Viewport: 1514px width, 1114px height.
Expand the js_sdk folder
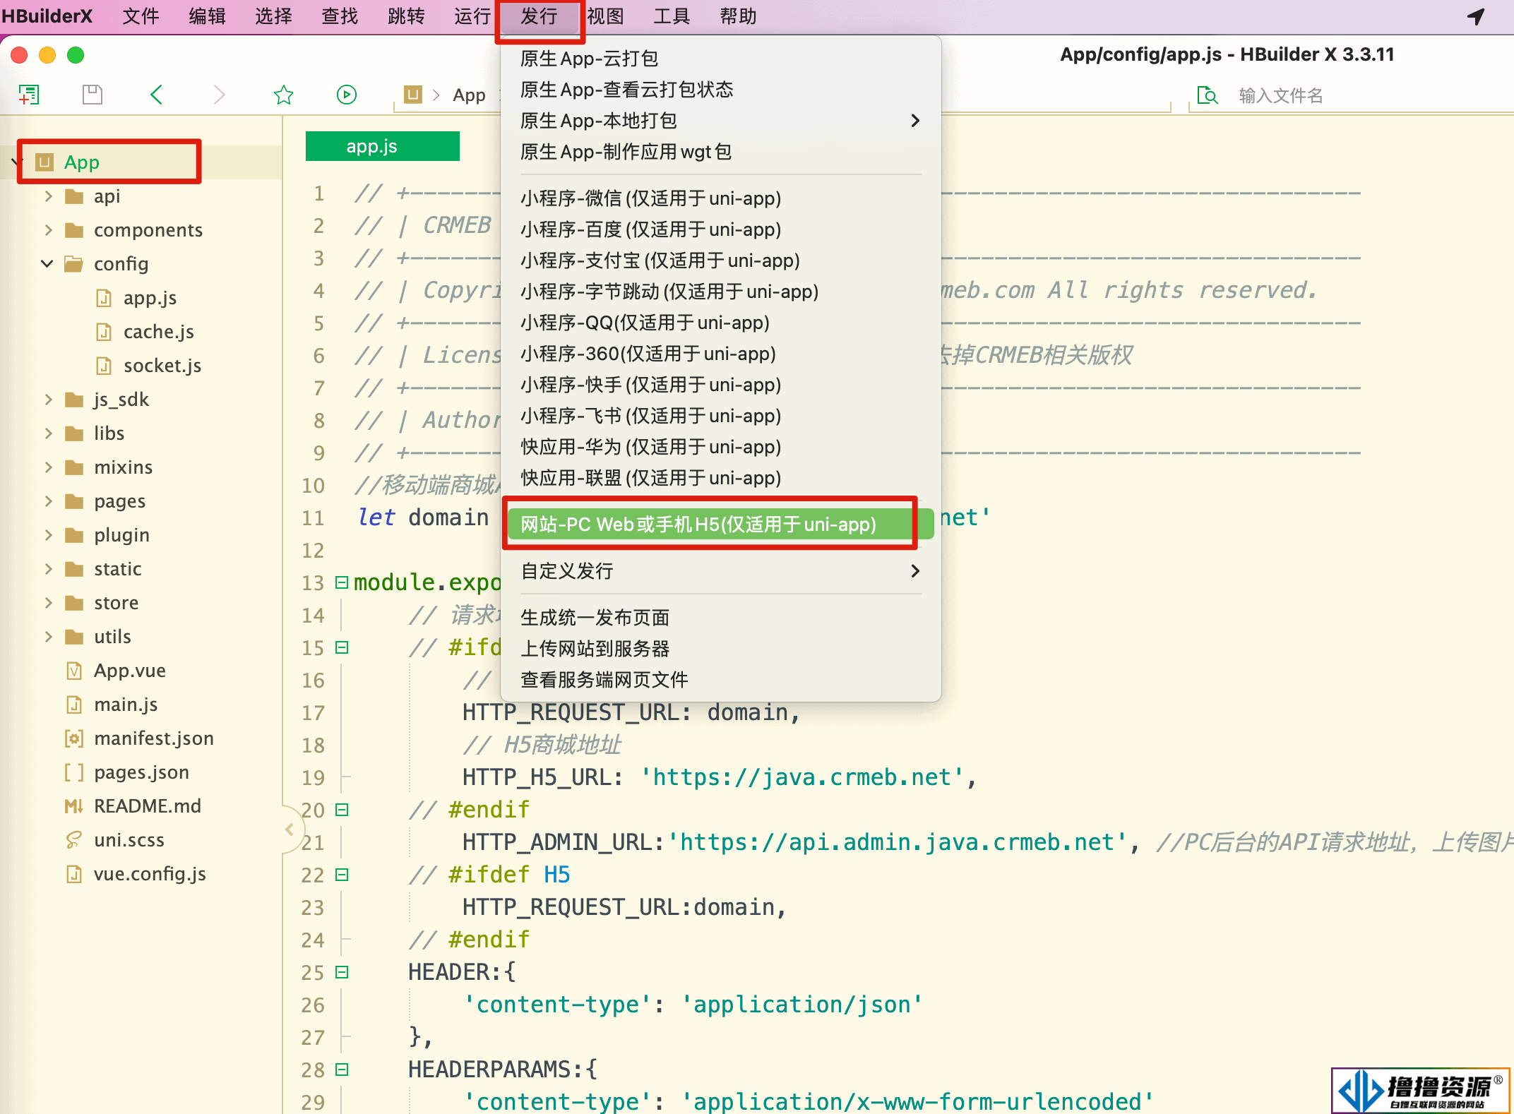point(48,400)
